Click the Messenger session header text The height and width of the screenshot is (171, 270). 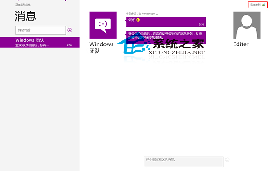[142, 13]
